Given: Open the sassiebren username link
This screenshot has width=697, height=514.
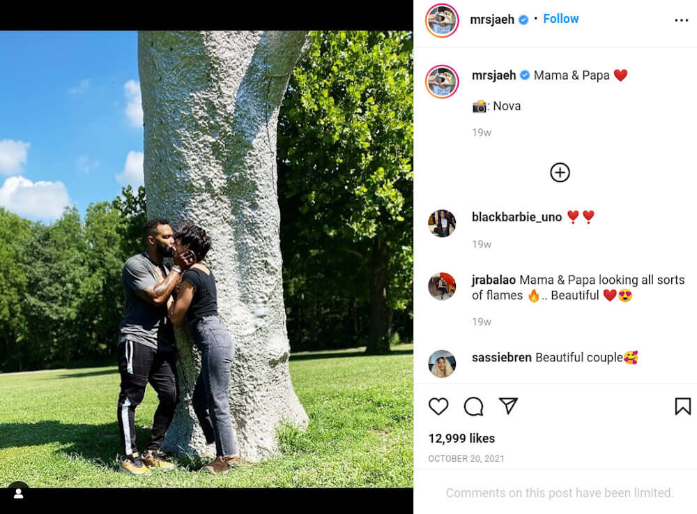Looking at the screenshot, I should coord(501,358).
